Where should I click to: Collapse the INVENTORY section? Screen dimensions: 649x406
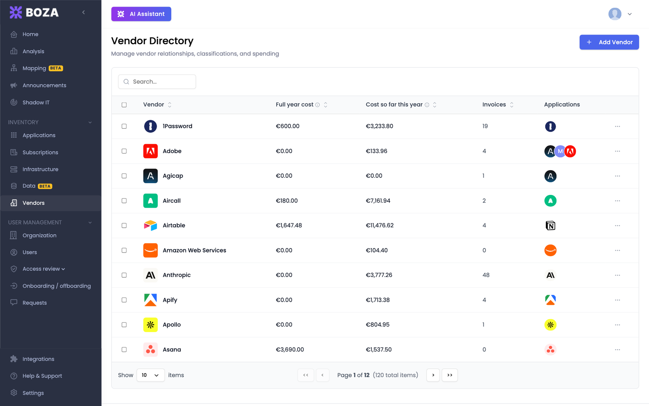point(90,122)
